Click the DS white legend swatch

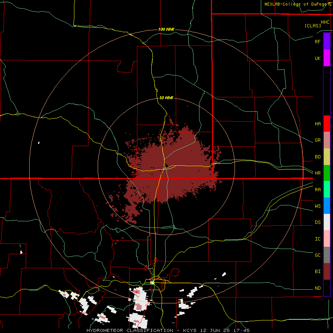pos(327,222)
